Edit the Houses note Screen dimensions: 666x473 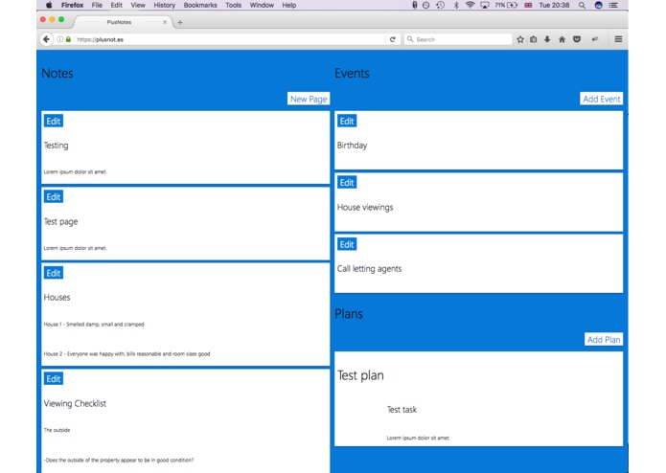[x=54, y=273]
